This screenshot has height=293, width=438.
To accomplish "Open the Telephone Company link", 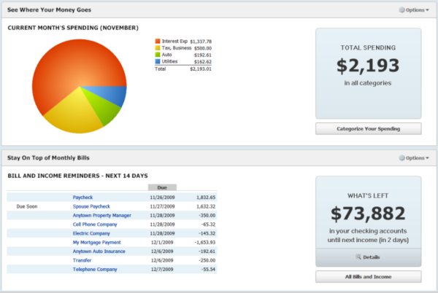I will pos(95,269).
